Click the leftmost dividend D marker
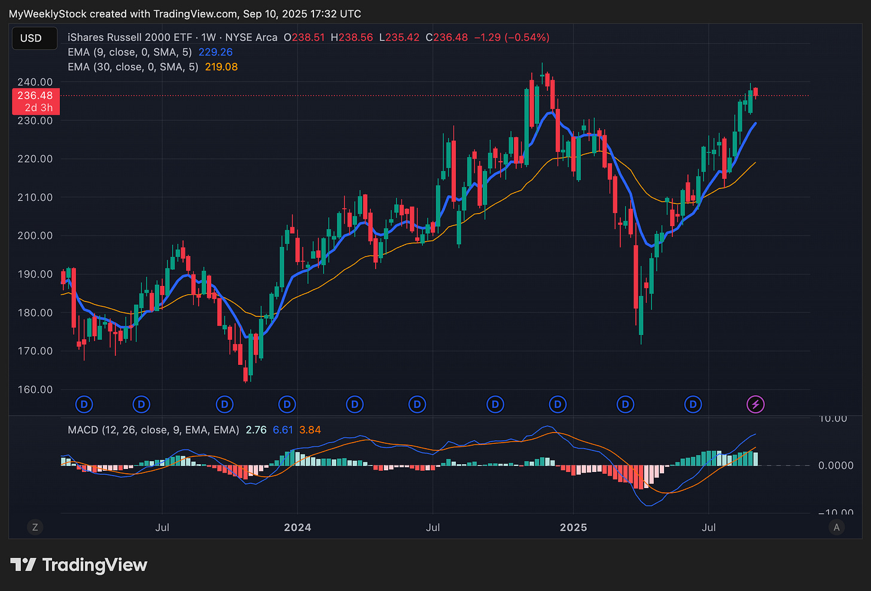Screen dimensions: 871x591 [x=84, y=404]
